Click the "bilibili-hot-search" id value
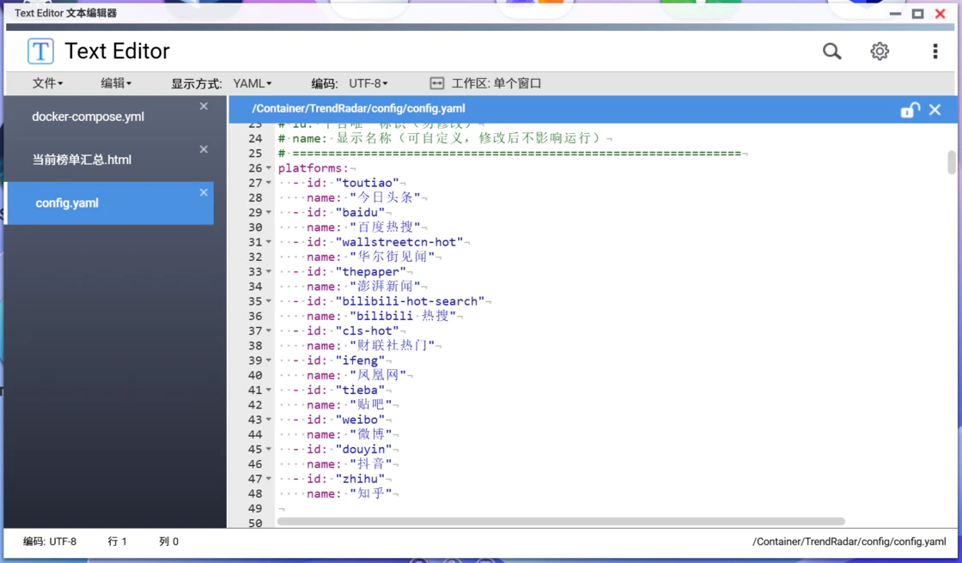 410,301
